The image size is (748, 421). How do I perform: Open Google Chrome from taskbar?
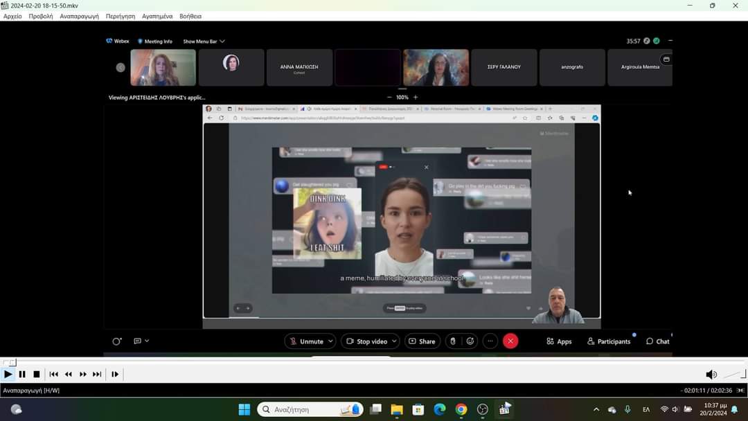[x=461, y=409]
